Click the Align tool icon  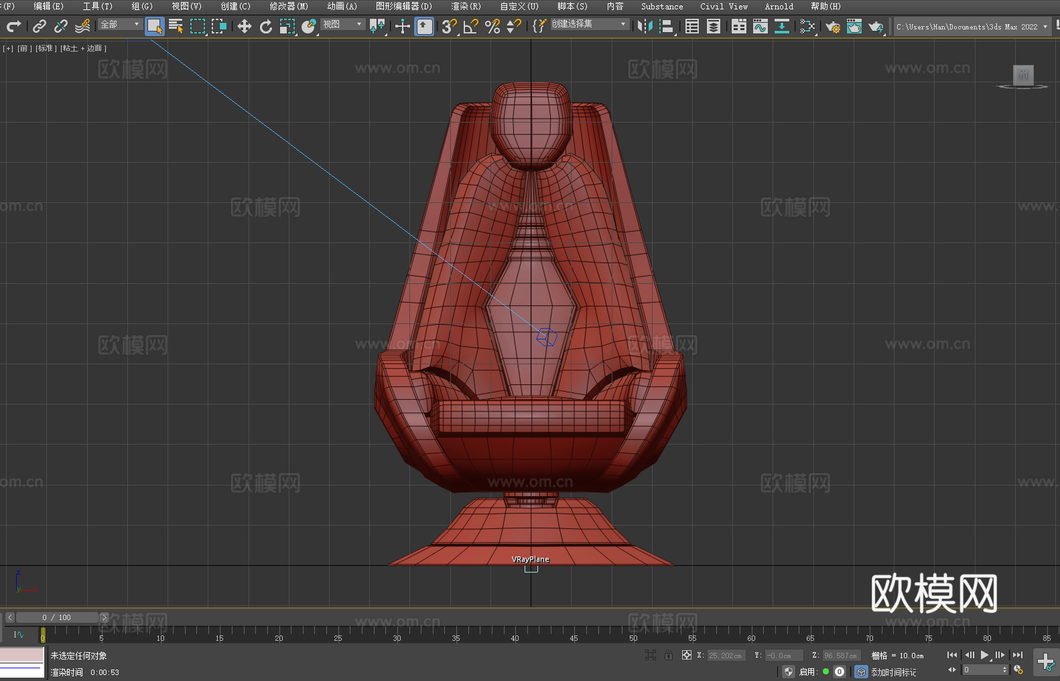click(667, 26)
